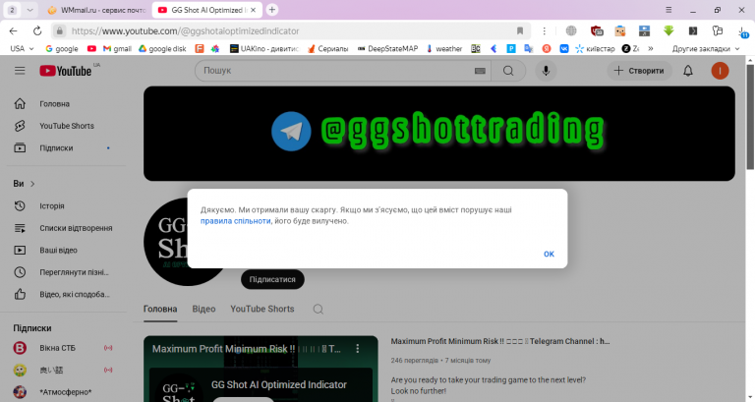The width and height of the screenshot is (755, 402).
Task: Switch to channel Відео tab
Action: (x=203, y=309)
